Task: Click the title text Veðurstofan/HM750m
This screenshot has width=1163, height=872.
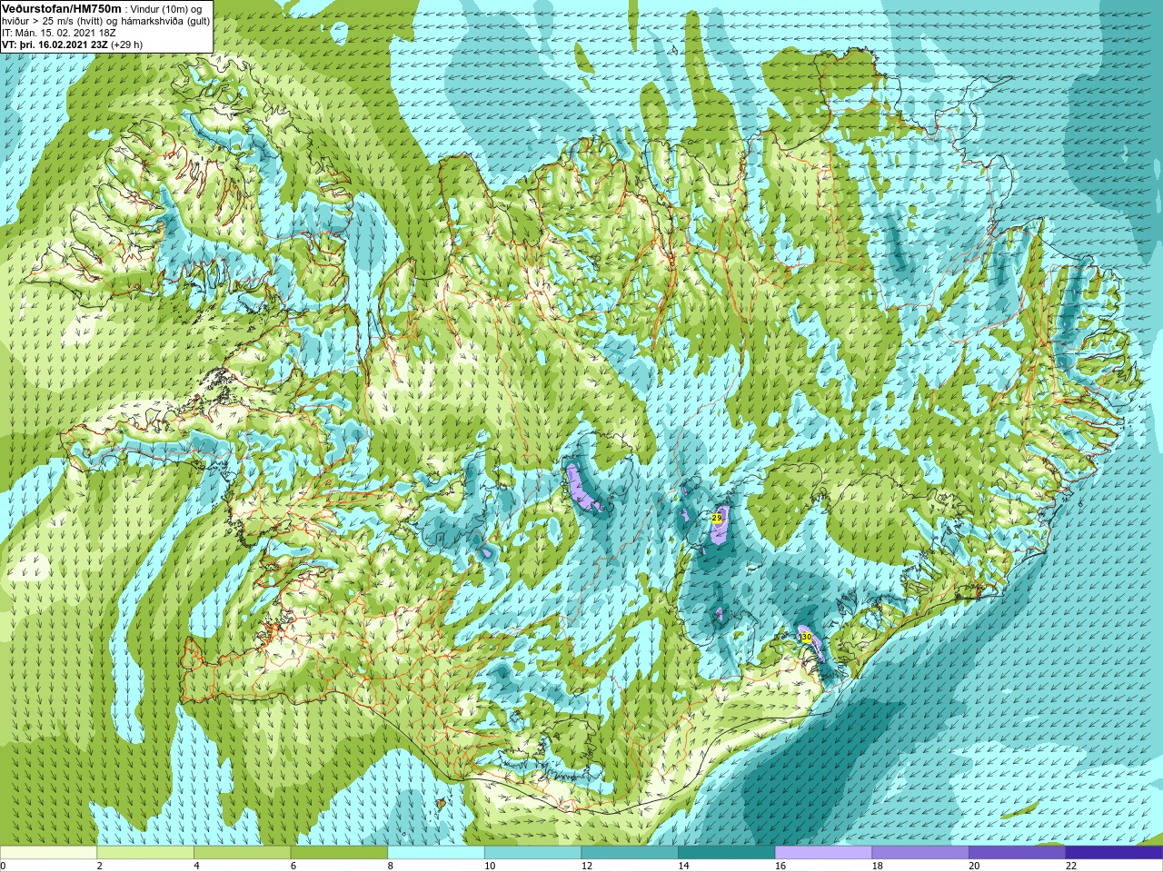Action: pos(62,8)
